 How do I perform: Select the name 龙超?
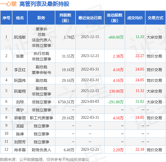(x=20, y=126)
